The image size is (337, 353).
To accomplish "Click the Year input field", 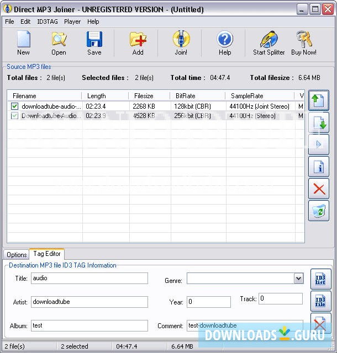I will [209, 302].
